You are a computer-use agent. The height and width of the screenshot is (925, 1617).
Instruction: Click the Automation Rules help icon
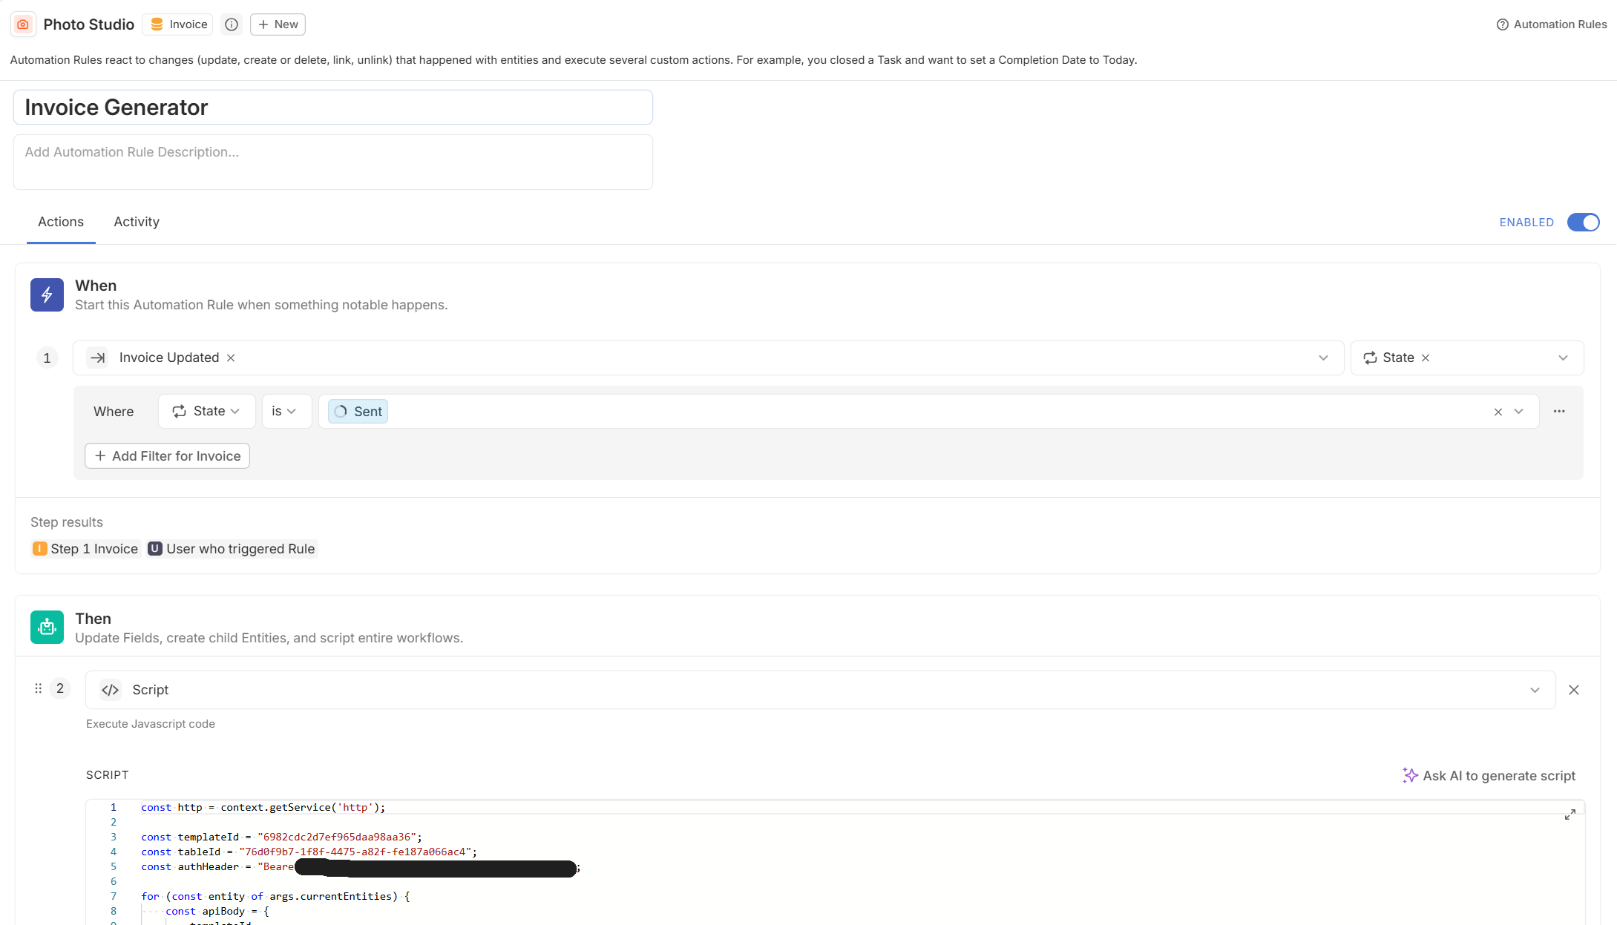(x=1502, y=24)
